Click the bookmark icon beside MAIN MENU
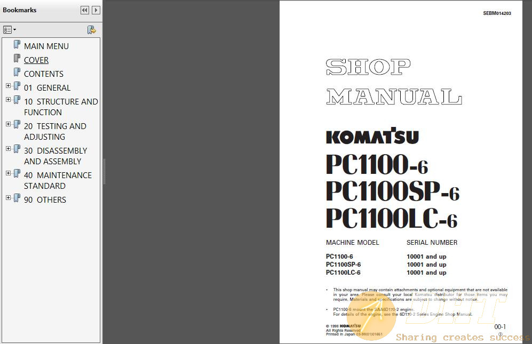 [x=17, y=45]
